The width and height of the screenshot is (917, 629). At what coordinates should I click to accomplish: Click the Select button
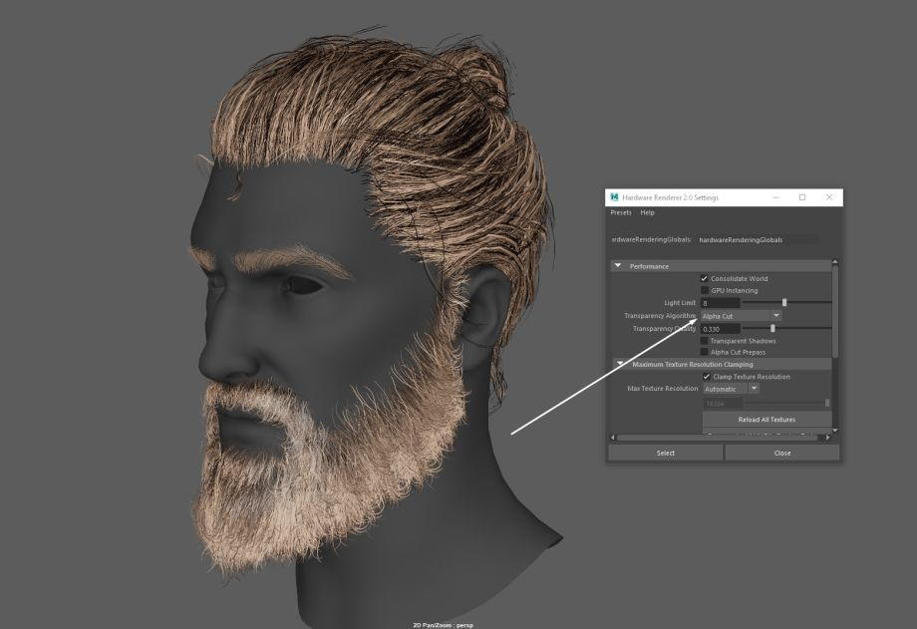pyautogui.click(x=665, y=453)
